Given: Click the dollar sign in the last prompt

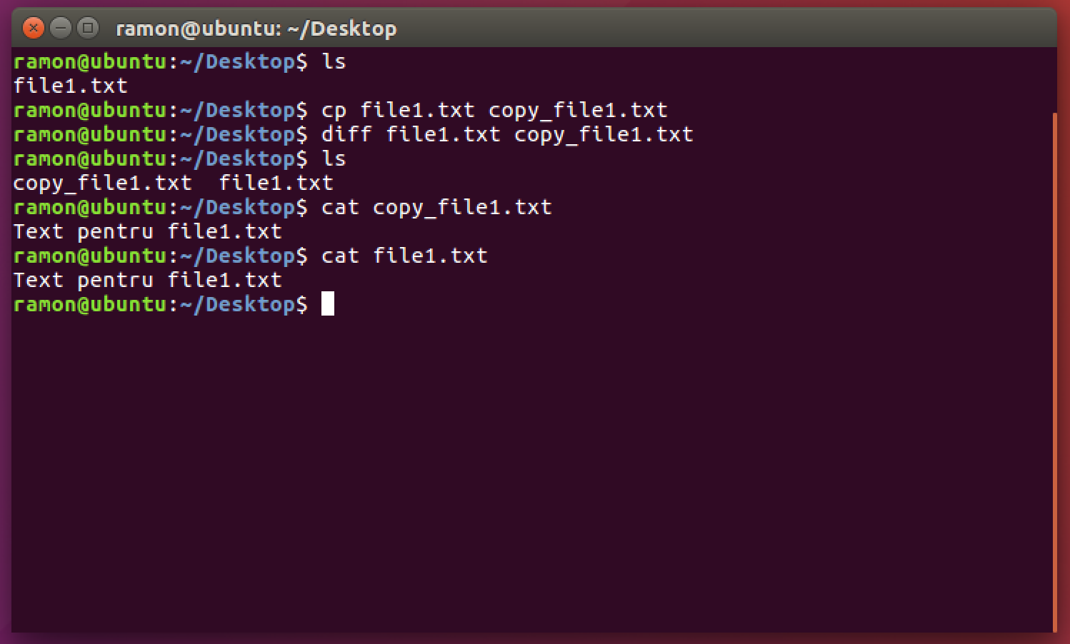Looking at the screenshot, I should [x=302, y=303].
